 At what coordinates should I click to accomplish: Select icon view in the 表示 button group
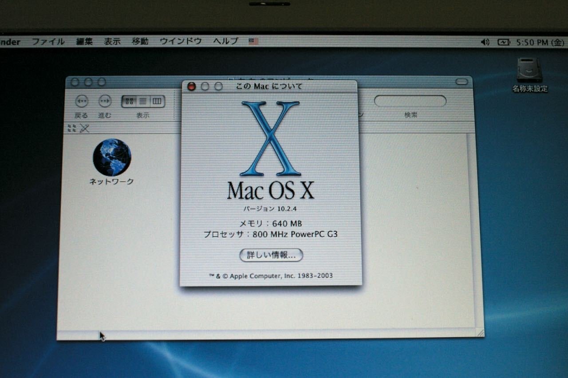click(129, 101)
